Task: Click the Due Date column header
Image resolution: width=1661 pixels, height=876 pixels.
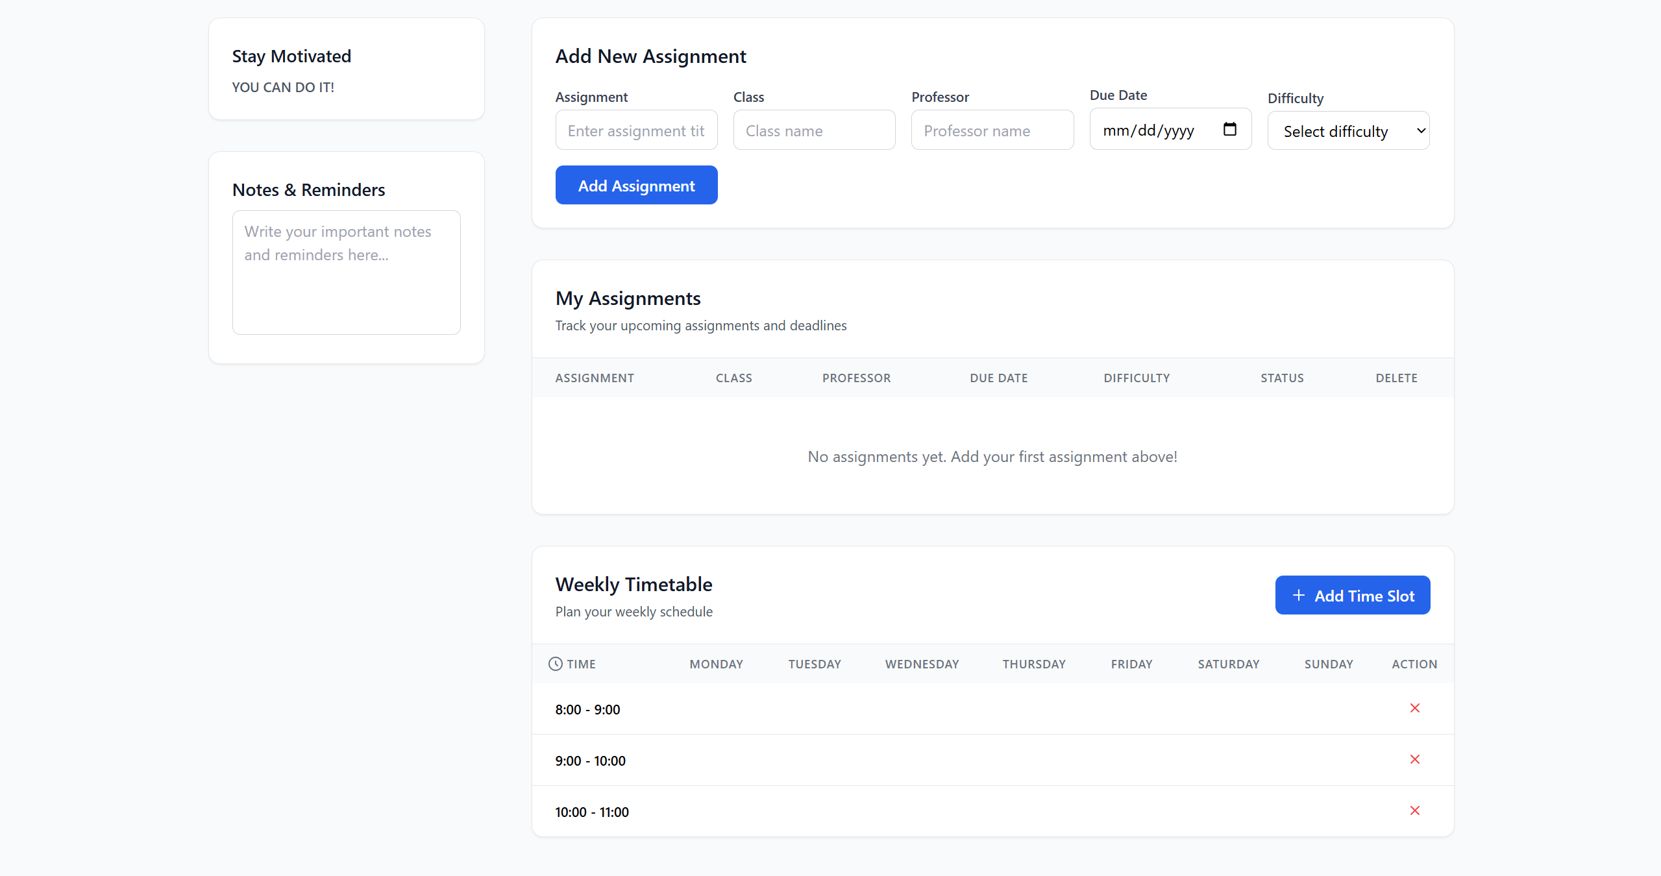Action: (998, 378)
